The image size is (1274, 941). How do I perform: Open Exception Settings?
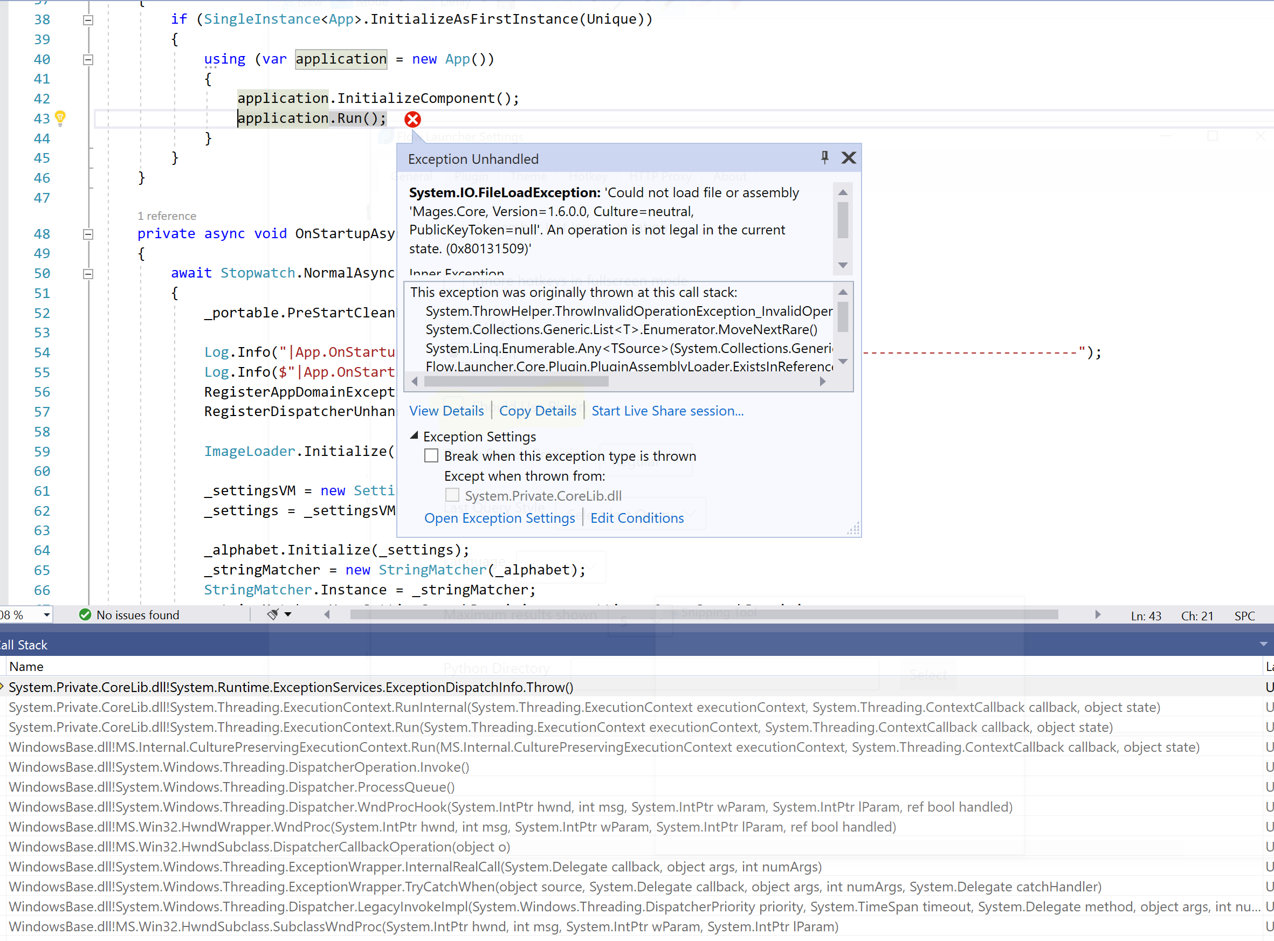[500, 518]
